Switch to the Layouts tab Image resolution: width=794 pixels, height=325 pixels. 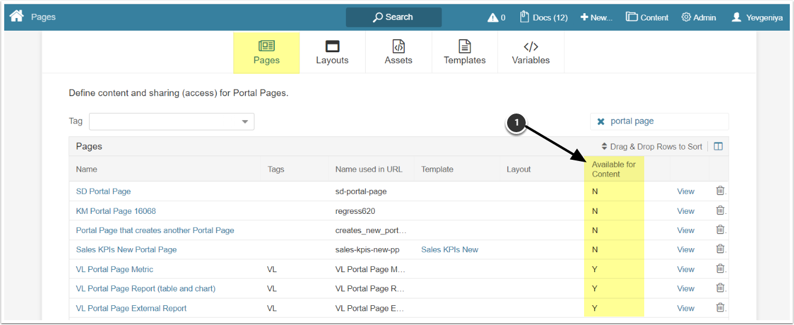pyautogui.click(x=332, y=53)
